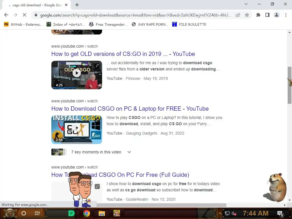Click the two cartoon men desktop pet
This screenshot has width=292, height=219.
pyautogui.click(x=80, y=190)
